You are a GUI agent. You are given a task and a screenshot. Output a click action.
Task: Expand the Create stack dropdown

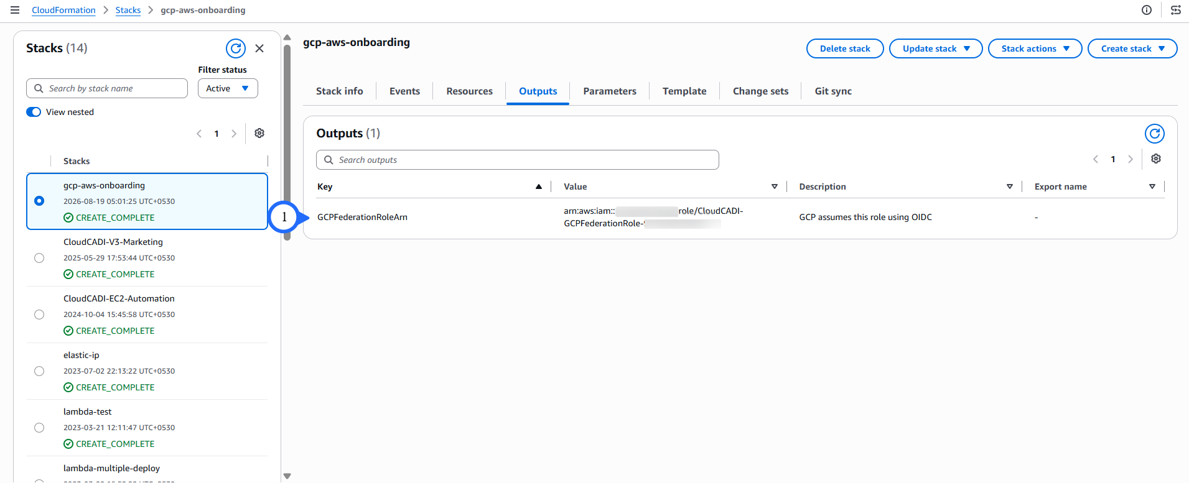(x=1132, y=48)
